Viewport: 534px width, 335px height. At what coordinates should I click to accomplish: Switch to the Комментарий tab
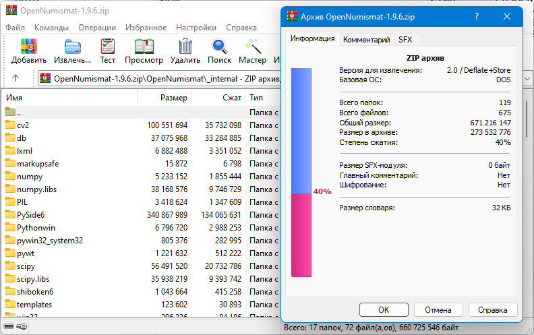(366, 40)
